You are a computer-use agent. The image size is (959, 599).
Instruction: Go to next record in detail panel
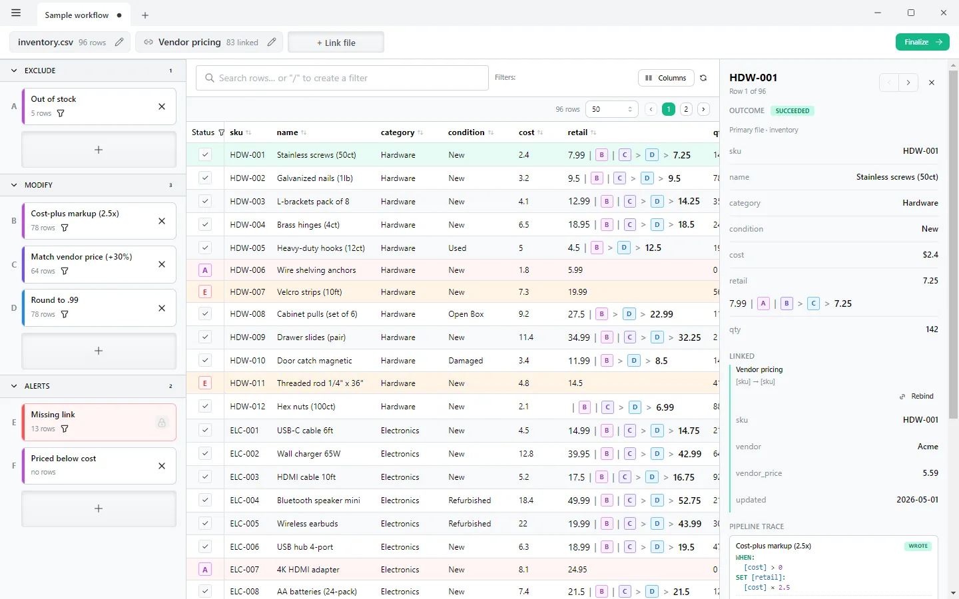point(908,83)
